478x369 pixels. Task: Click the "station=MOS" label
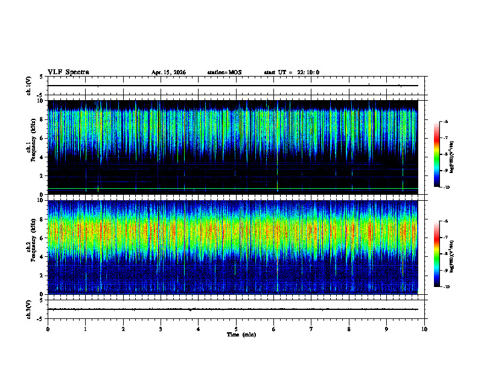(225, 72)
